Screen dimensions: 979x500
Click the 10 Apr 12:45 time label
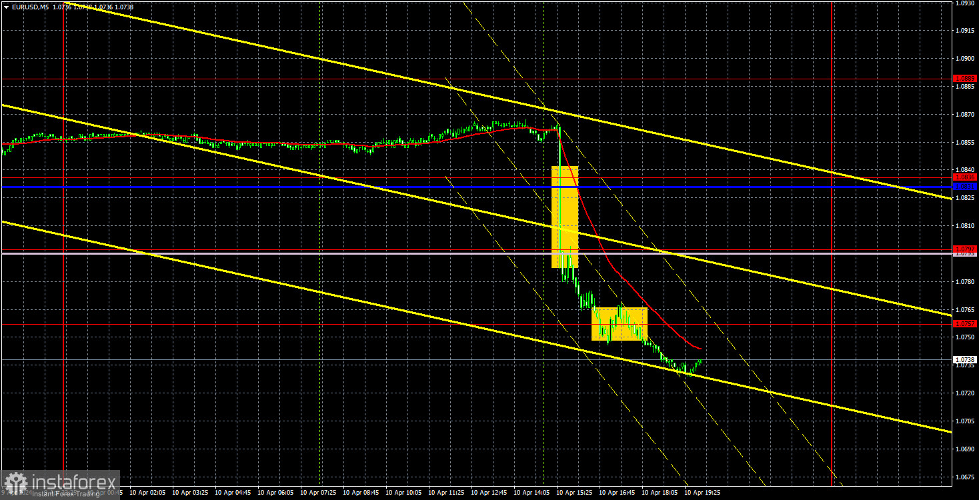click(490, 493)
